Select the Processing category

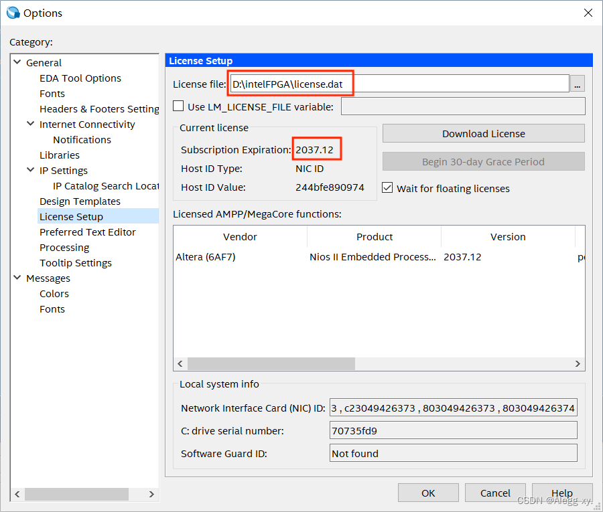(x=64, y=248)
